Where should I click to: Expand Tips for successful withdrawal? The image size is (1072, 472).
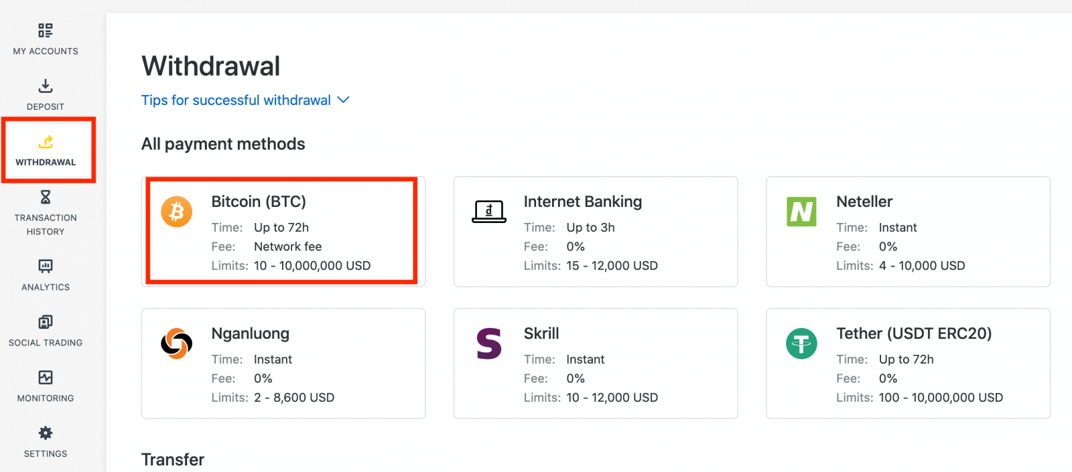(x=343, y=99)
